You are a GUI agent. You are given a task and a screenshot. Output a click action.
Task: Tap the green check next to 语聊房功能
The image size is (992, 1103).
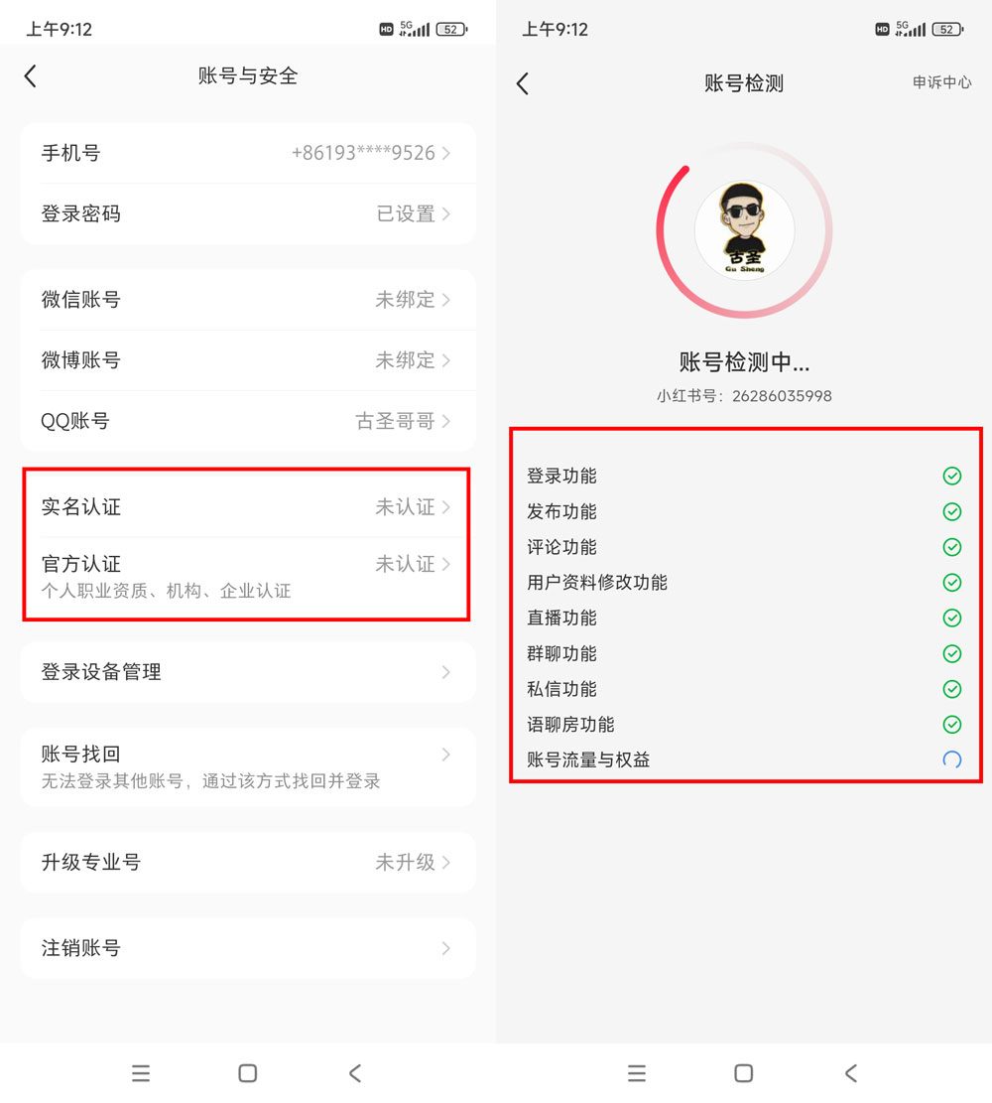point(952,724)
